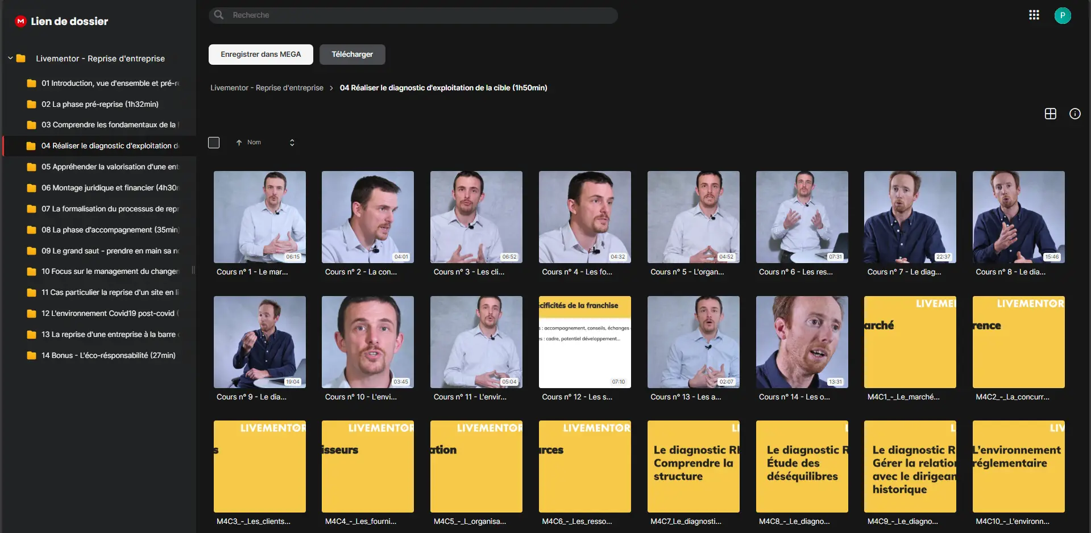Click the root Livementor folder icon
Image resolution: width=1091 pixels, height=533 pixels.
[21, 58]
